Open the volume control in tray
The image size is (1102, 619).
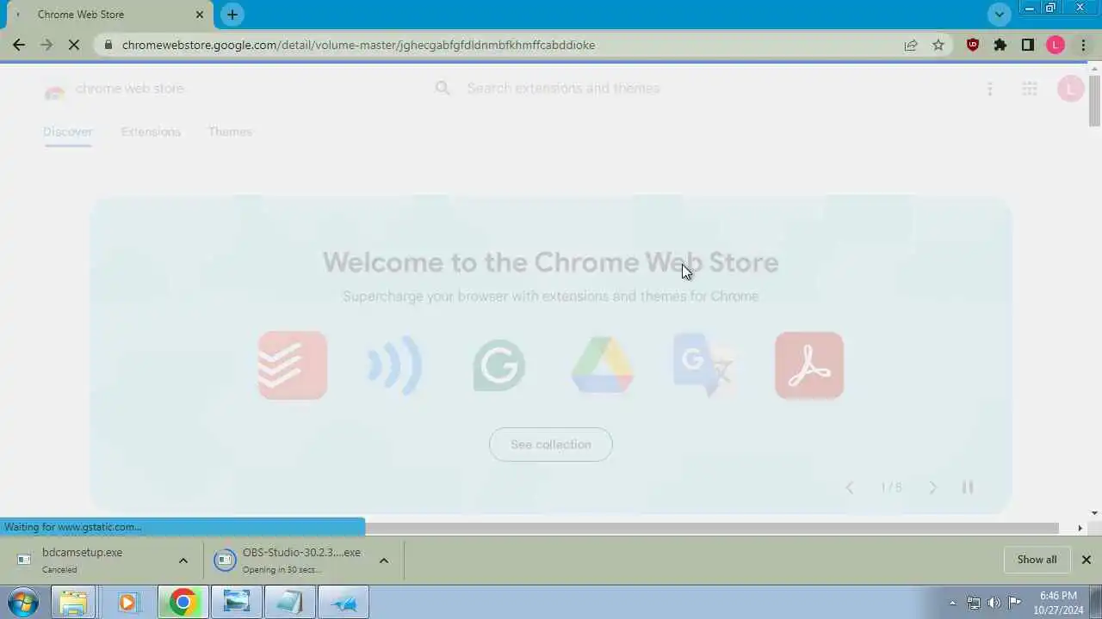994,603
